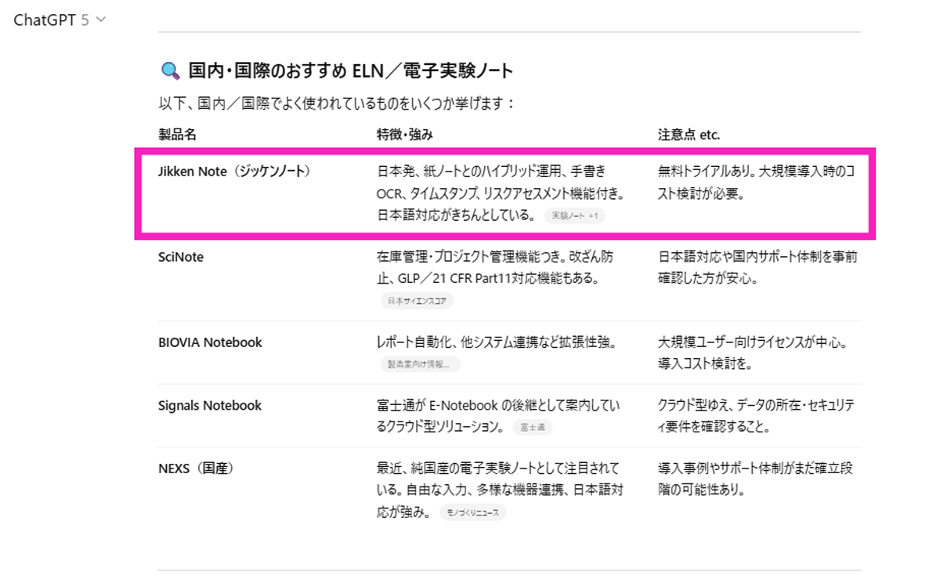
Task: Click the BIOVIA features text レポート自動化
Action: (499, 342)
